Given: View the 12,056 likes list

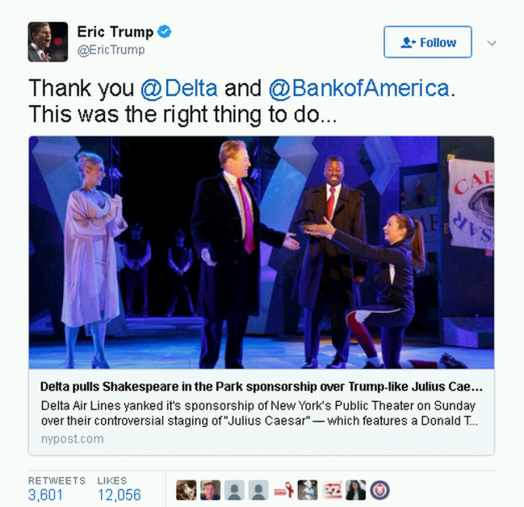Looking at the screenshot, I should (119, 495).
